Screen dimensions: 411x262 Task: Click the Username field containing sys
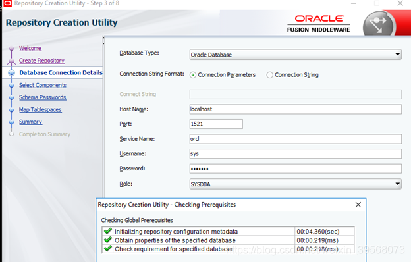(295, 154)
